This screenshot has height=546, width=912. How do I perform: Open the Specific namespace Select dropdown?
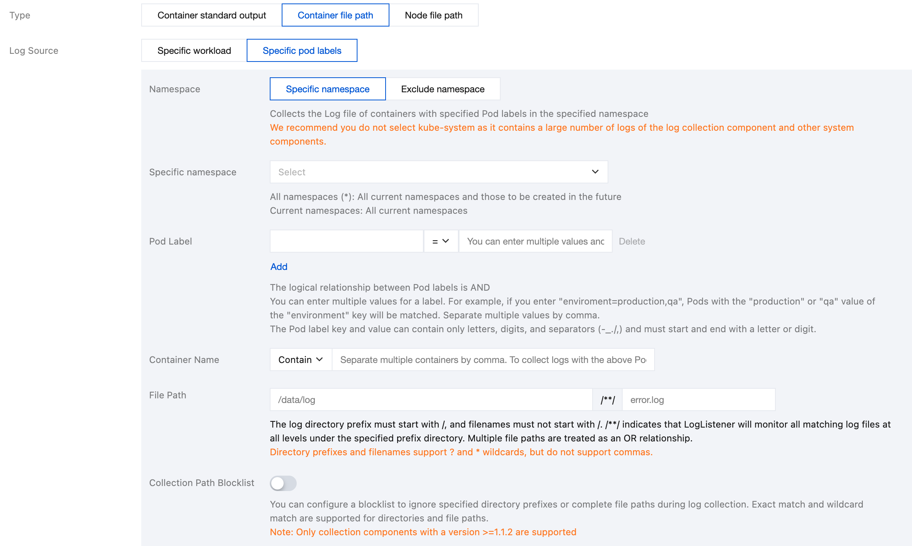point(431,172)
